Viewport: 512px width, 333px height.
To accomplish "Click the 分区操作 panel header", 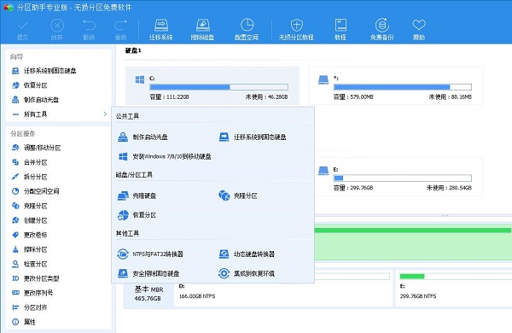I will click(x=23, y=134).
